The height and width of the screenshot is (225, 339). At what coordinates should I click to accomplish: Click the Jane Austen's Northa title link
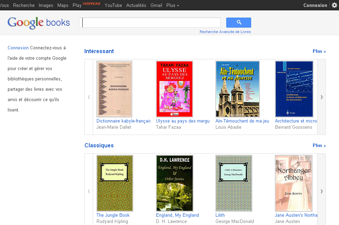click(296, 215)
